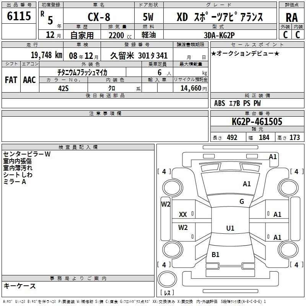Click the オークションデビュー sales point text
The width and height of the screenshot is (306, 306).
click(245, 54)
